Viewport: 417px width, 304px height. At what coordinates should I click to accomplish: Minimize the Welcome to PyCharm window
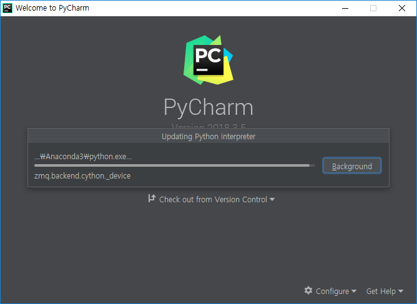click(x=345, y=8)
